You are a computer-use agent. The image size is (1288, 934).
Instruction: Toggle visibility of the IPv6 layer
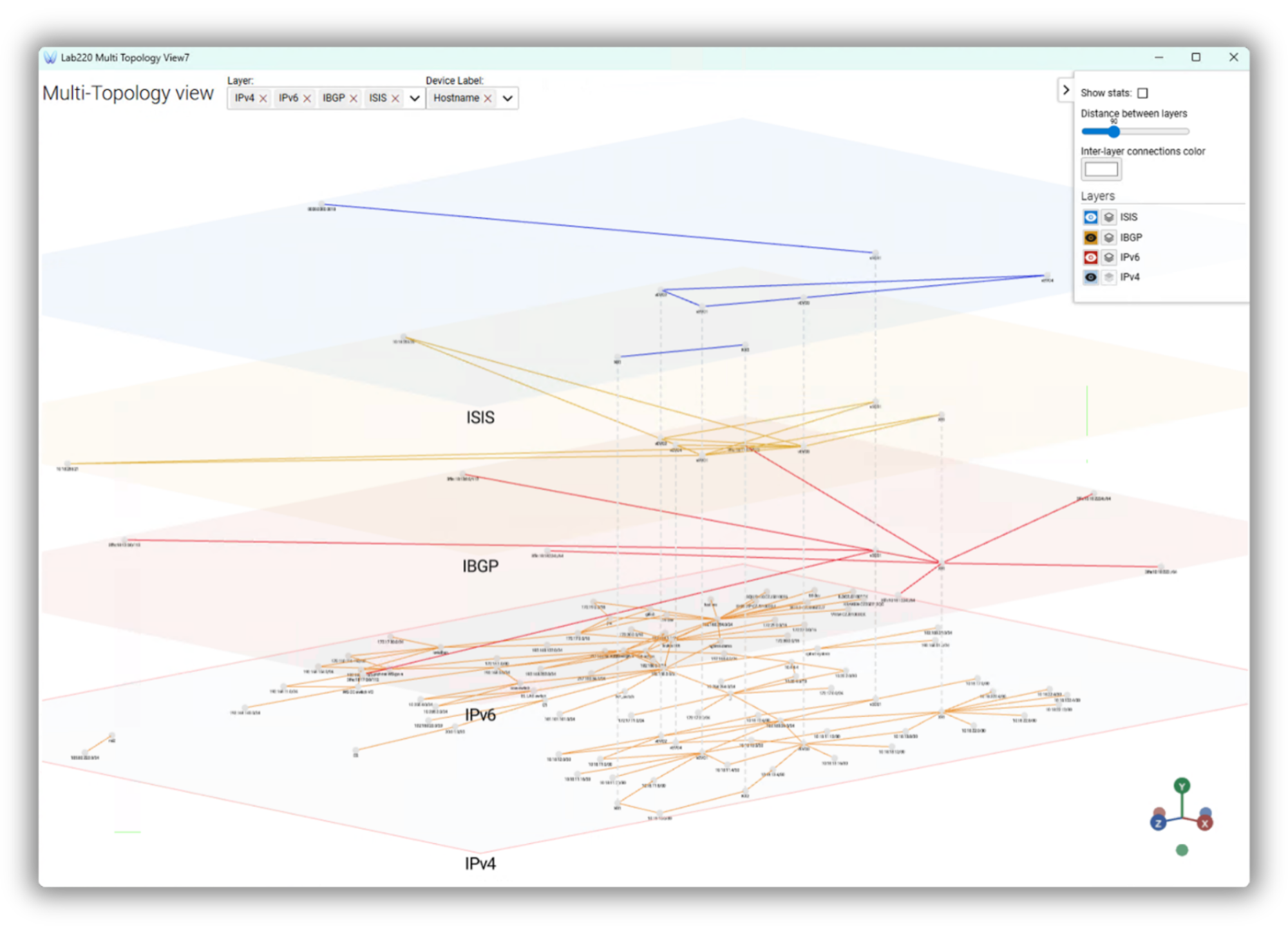pyautogui.click(x=1090, y=258)
